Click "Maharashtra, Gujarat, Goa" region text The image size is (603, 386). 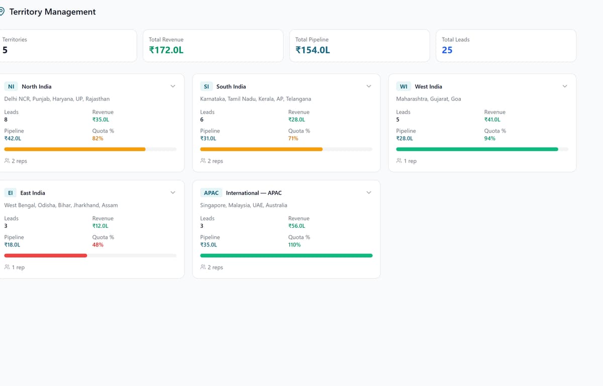coord(429,99)
